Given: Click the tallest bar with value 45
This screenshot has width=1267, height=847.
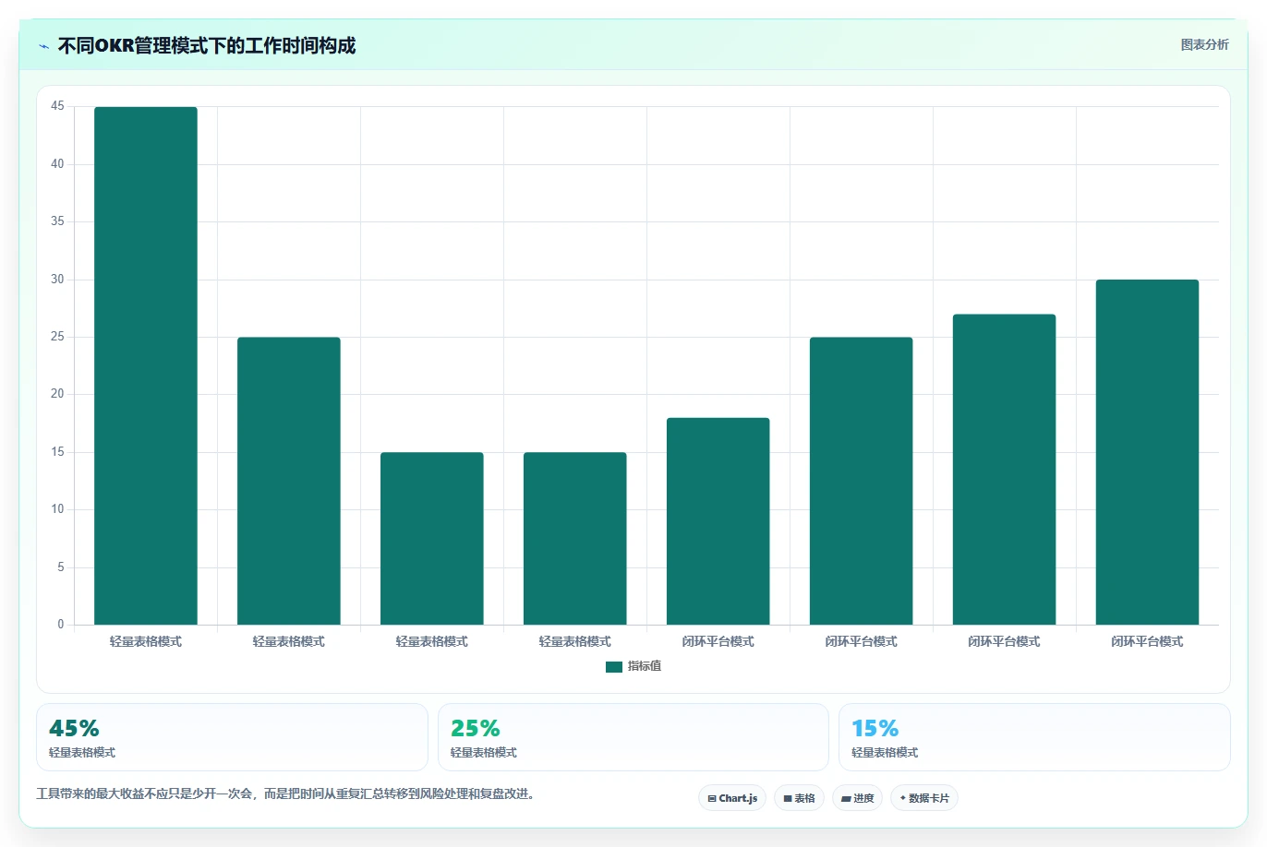Looking at the screenshot, I should pyautogui.click(x=146, y=365).
